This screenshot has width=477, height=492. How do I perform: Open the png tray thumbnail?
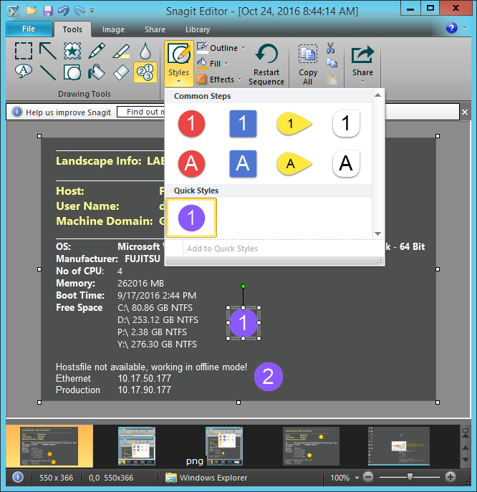click(224, 446)
